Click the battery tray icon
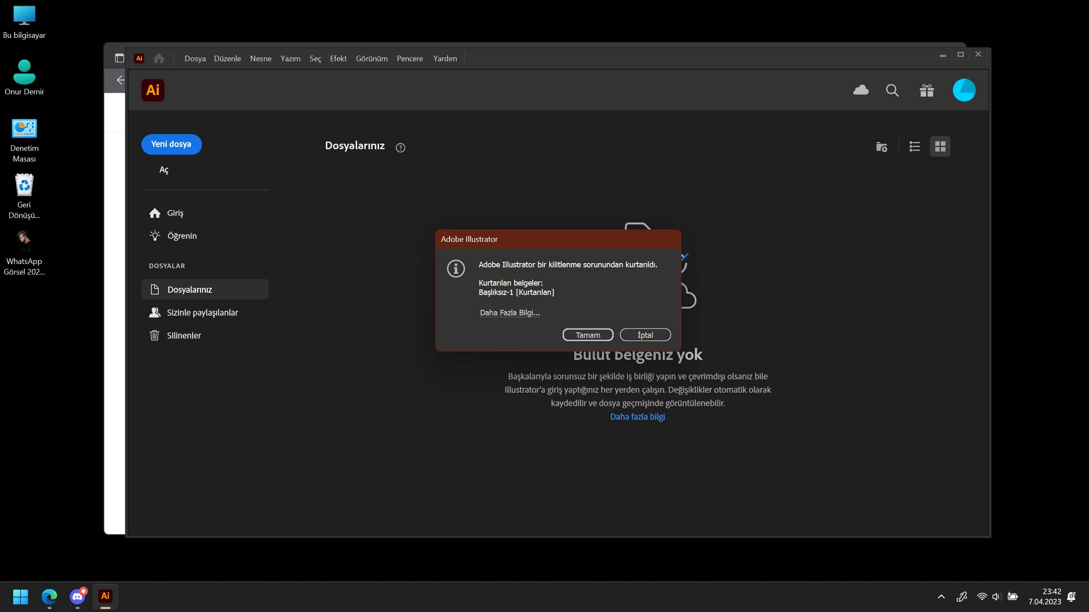Viewport: 1089px width, 612px height. point(1013,597)
